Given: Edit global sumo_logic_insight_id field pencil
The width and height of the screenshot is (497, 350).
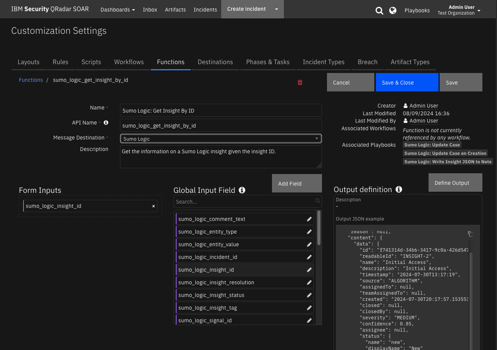Looking at the screenshot, I should (309, 270).
